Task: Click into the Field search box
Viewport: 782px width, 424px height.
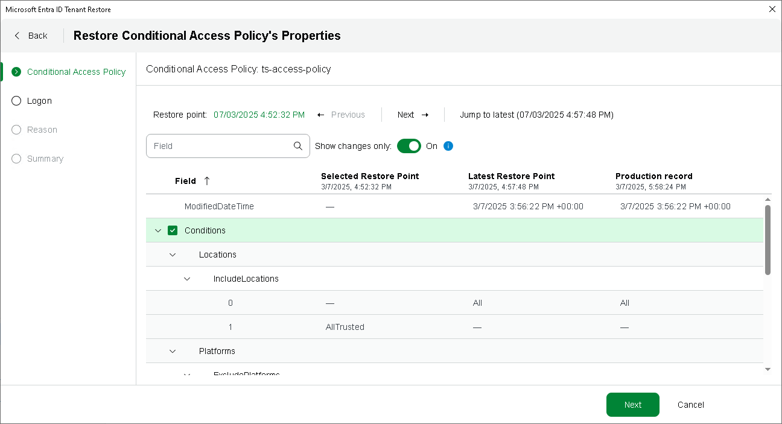Action: [220, 146]
